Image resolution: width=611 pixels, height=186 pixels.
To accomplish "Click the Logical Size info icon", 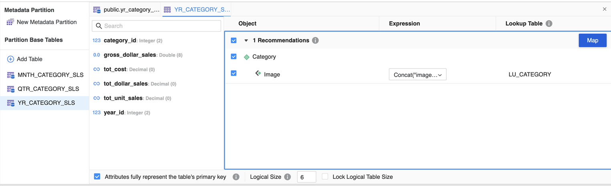I will pos(287,177).
